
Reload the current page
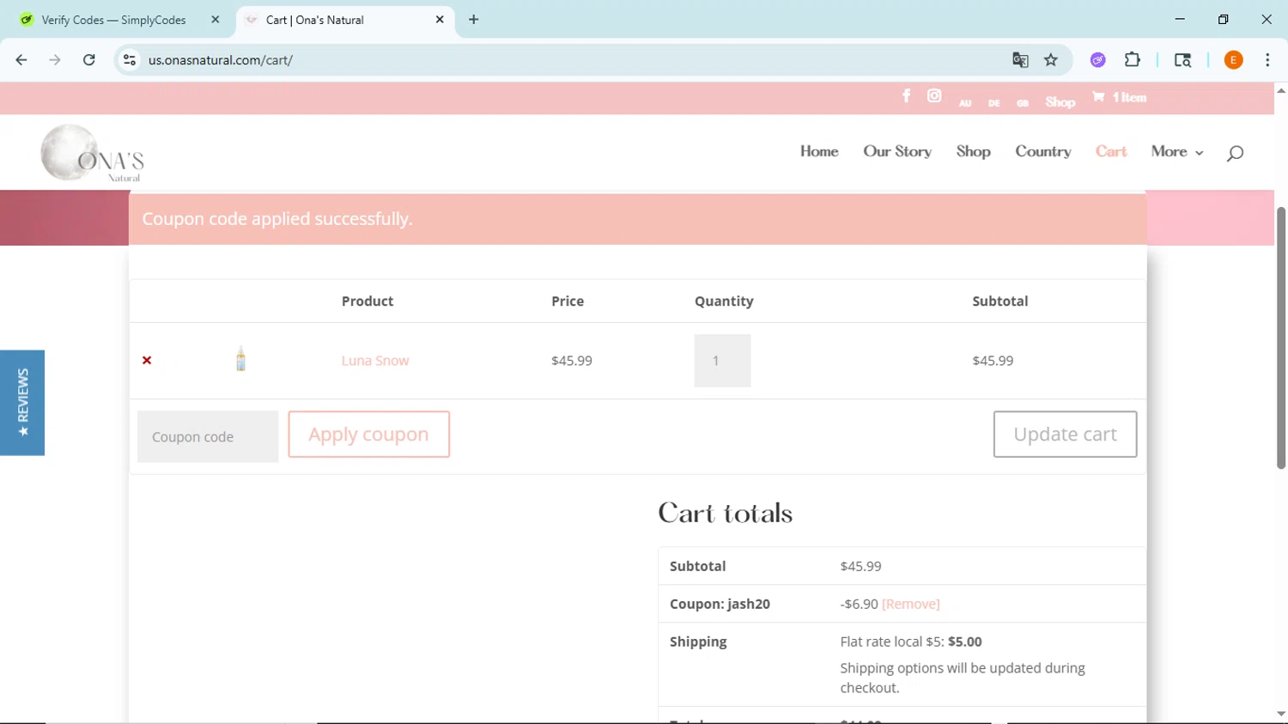[89, 60]
